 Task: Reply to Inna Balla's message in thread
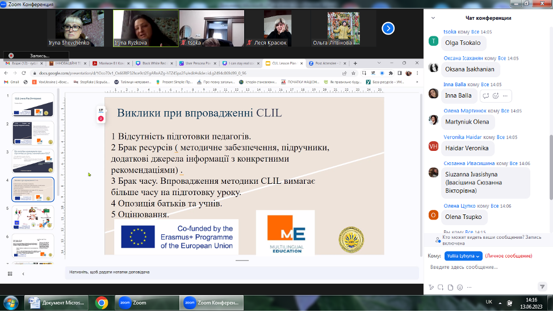click(x=486, y=95)
